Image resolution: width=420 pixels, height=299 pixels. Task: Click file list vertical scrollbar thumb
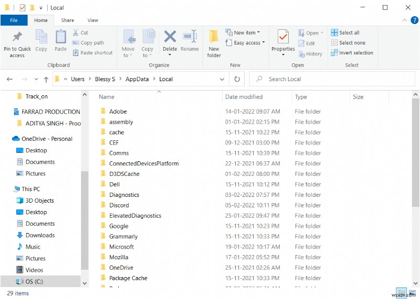(x=415, y=152)
